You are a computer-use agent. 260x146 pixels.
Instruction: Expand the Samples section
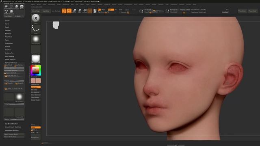(8, 30)
